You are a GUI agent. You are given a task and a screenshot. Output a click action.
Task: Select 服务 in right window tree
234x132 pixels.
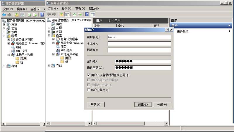[x=63, y=47]
